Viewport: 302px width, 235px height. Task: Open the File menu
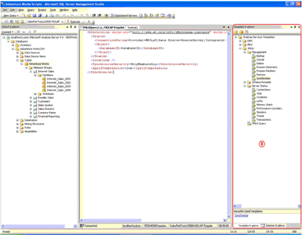pos(5,10)
